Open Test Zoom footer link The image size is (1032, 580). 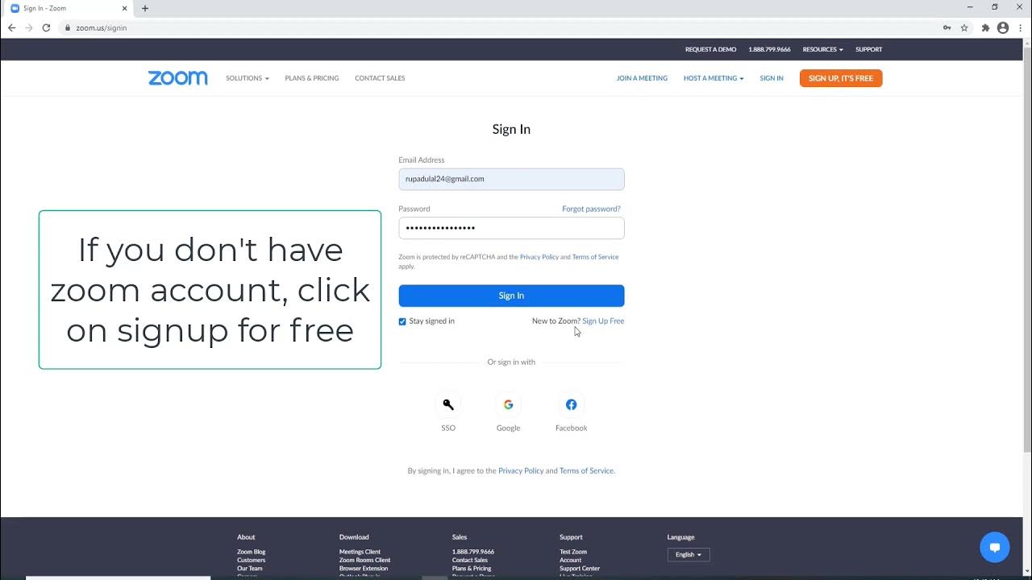pos(573,552)
